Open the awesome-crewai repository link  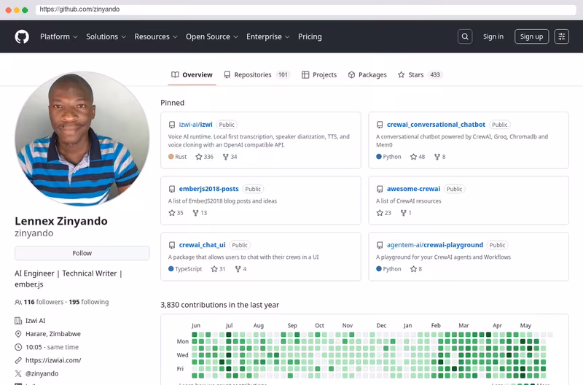click(413, 189)
